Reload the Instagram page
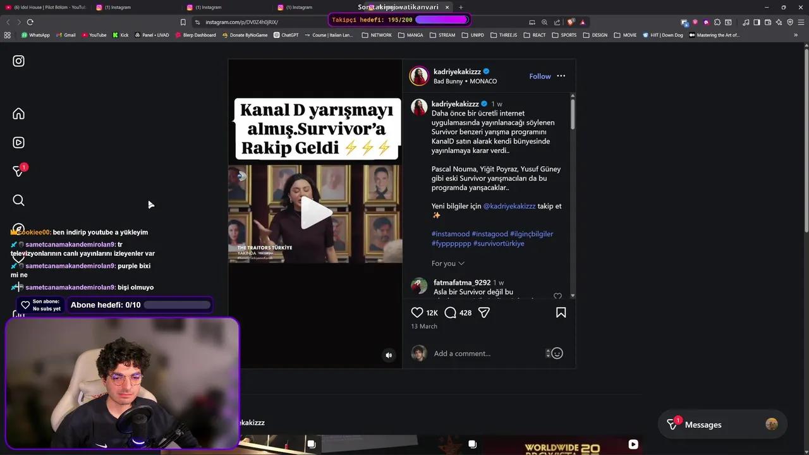Image resolution: width=809 pixels, height=455 pixels. pos(30,22)
